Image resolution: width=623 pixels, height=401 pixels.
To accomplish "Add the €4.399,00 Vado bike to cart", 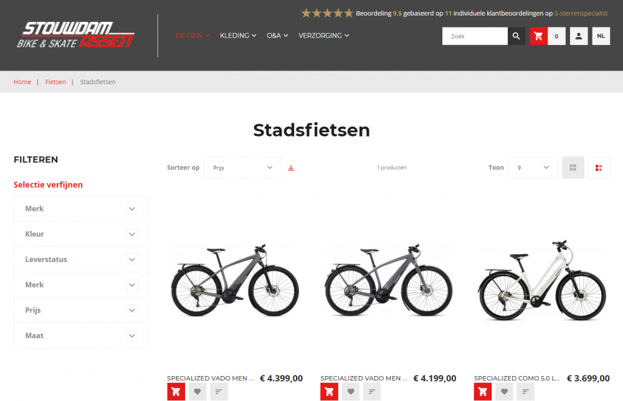I will (176, 392).
